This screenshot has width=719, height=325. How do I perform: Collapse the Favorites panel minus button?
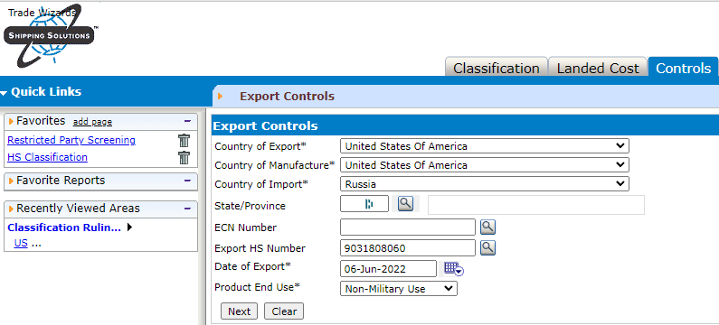(187, 121)
